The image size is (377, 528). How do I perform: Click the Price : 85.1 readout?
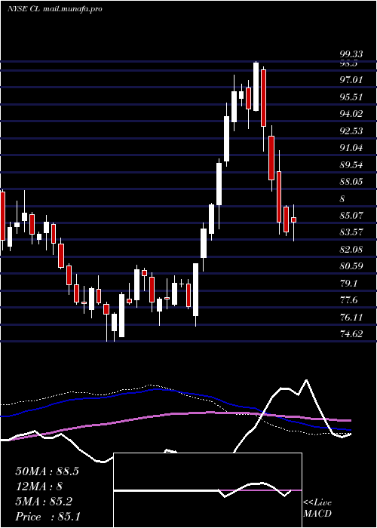[48, 516]
